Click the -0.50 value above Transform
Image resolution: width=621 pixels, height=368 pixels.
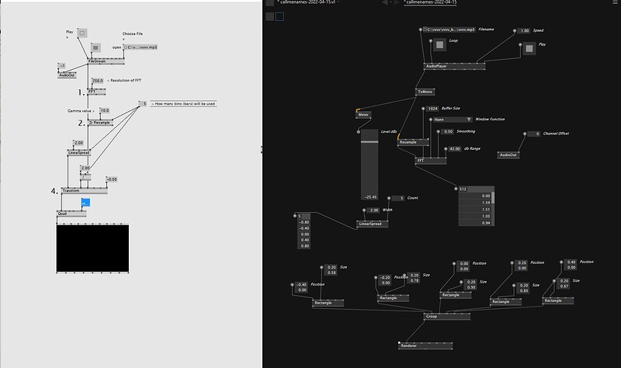point(112,179)
